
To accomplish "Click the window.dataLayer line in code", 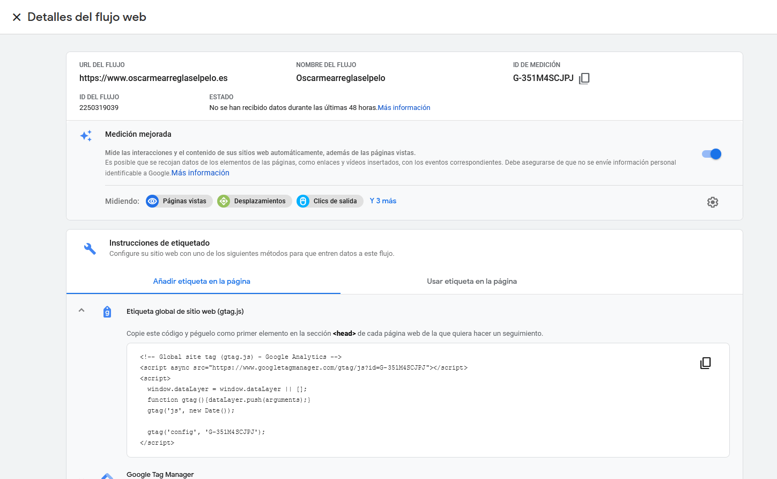I will 227,389.
